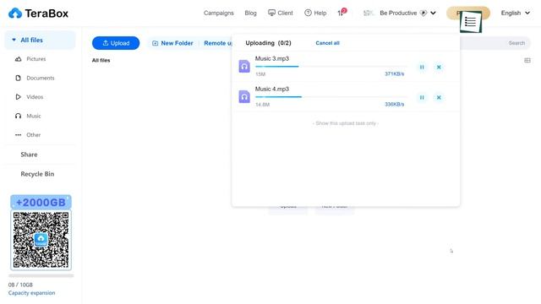Open the Share section
541x304 pixels.
[x=29, y=155]
